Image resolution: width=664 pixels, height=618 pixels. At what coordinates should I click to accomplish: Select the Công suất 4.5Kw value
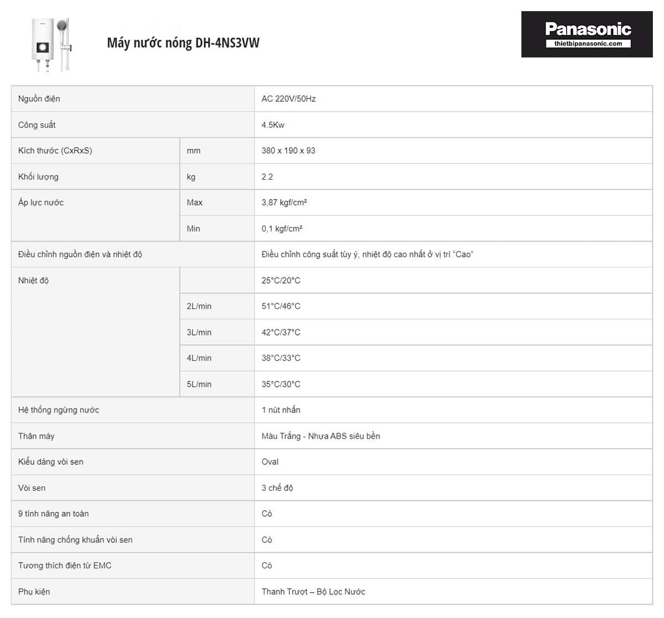[x=273, y=125]
